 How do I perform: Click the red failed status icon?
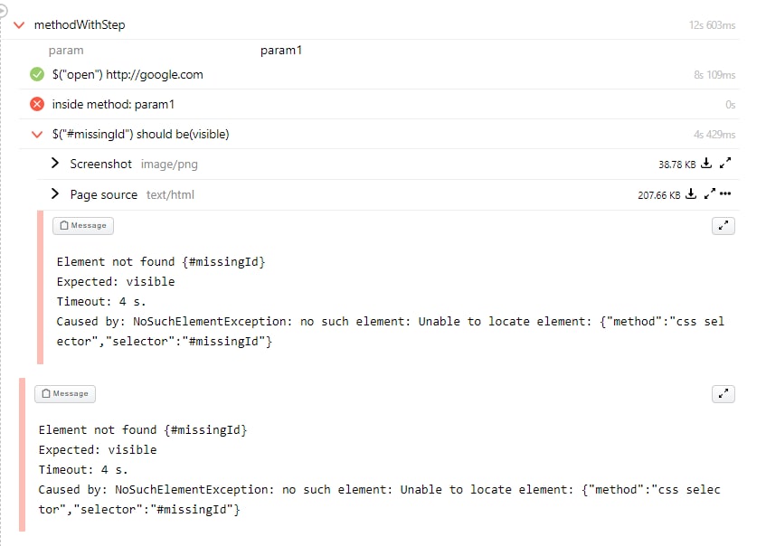tap(37, 104)
